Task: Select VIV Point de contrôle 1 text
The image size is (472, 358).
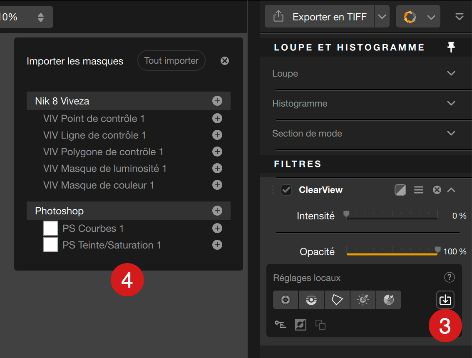Action: tap(94, 118)
